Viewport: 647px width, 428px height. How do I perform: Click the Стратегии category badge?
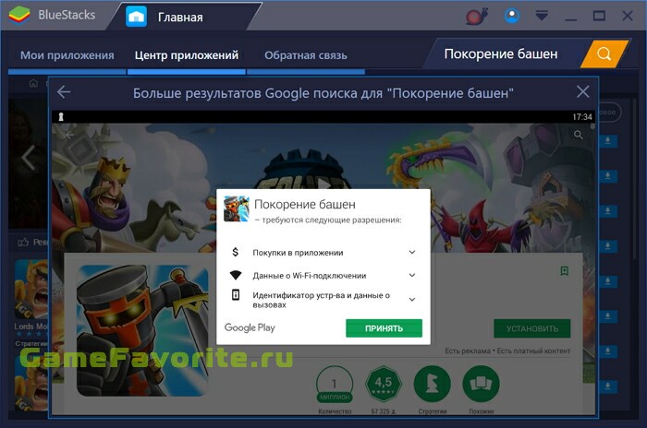pyautogui.click(x=432, y=385)
